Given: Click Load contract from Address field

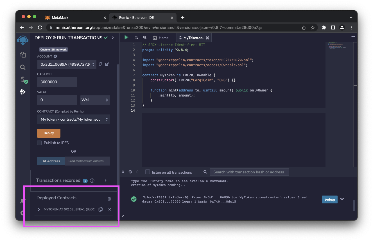Looking at the screenshot, I should [x=88, y=161].
